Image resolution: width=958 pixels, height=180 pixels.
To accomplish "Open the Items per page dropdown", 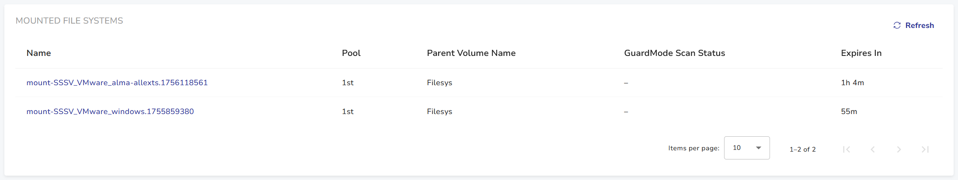I will 746,148.
